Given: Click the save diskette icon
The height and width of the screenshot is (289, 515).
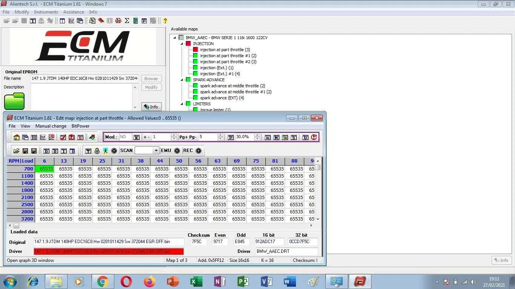Looking at the screenshot, I should [26, 150].
